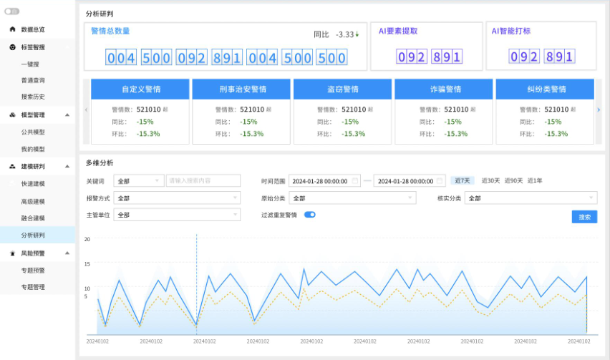Collapse the 建模研判 section arrow
The height and width of the screenshot is (360, 610).
(67, 166)
